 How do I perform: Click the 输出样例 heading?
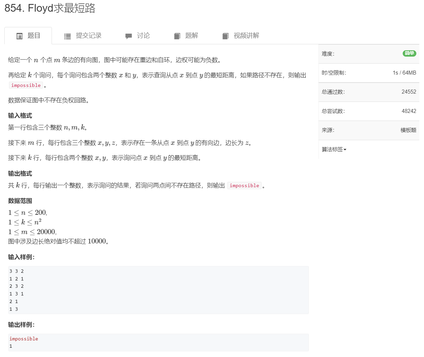point(21,325)
